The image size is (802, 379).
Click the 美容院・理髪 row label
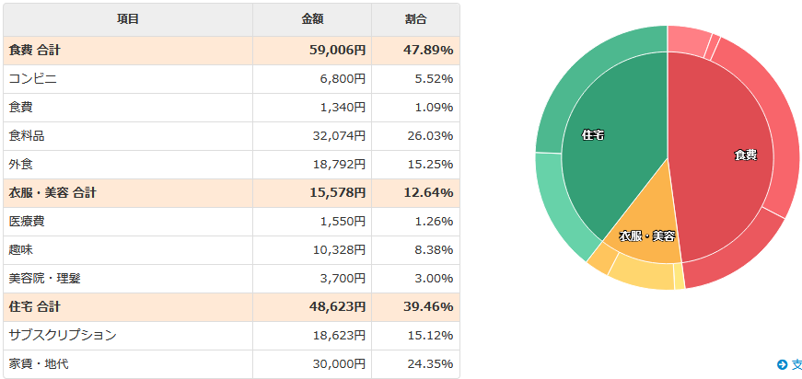[51, 278]
